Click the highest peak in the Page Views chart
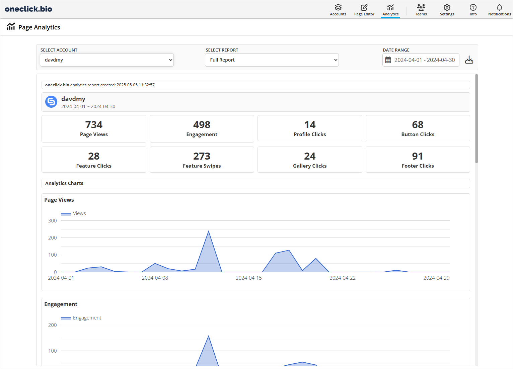Viewport: 513px width, 369px height. (209, 232)
